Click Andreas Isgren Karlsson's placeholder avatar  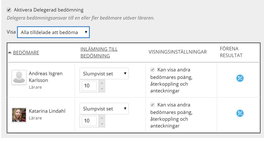19,77
